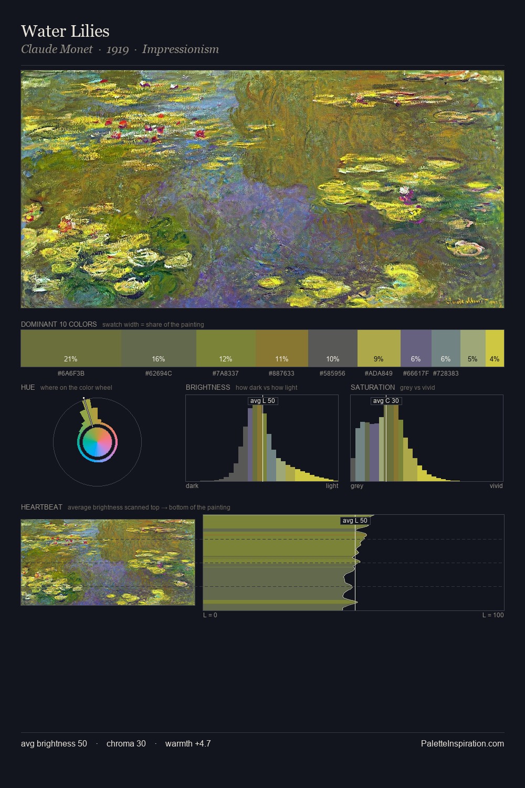Click hex code #7A8337
This screenshot has height=788, width=525.
(226, 374)
